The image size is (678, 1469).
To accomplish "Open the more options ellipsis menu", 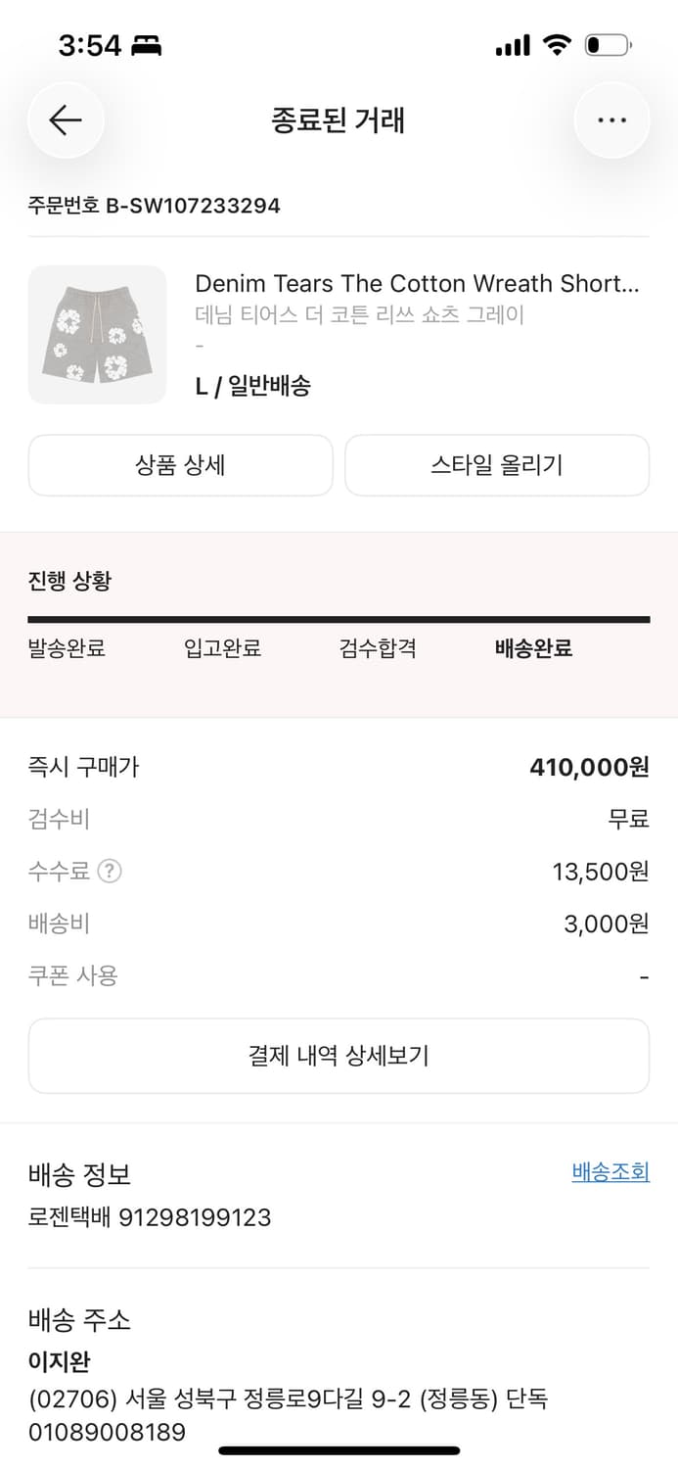I will [612, 119].
